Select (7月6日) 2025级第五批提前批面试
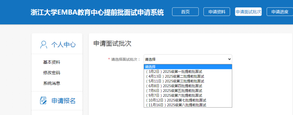The height and width of the screenshot is (115, 293). (x=188, y=91)
